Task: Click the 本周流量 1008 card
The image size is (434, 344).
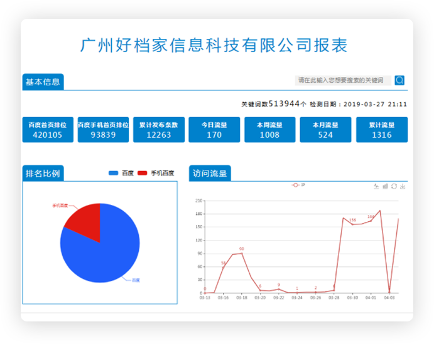Action: click(270, 130)
